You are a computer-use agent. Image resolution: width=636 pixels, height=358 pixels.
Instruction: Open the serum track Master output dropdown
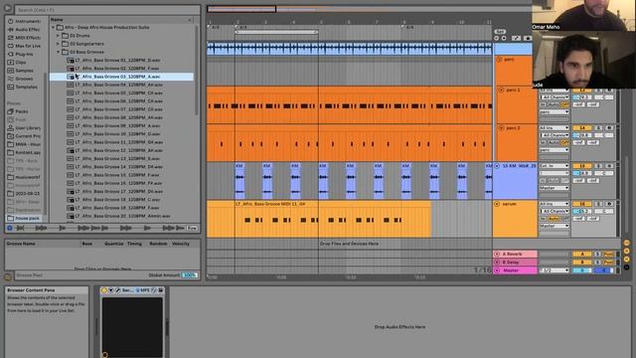(x=555, y=226)
